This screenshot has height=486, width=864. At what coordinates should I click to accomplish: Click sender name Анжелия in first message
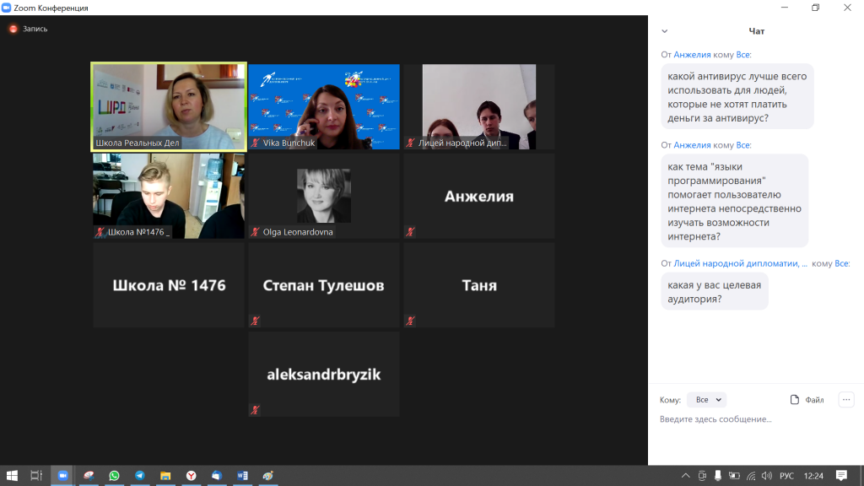point(692,55)
